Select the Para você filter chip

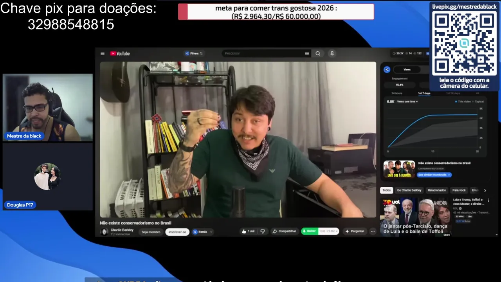(x=459, y=190)
